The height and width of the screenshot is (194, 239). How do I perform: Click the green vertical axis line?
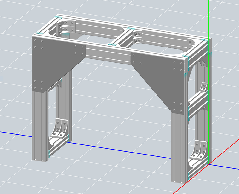(x=208, y=18)
